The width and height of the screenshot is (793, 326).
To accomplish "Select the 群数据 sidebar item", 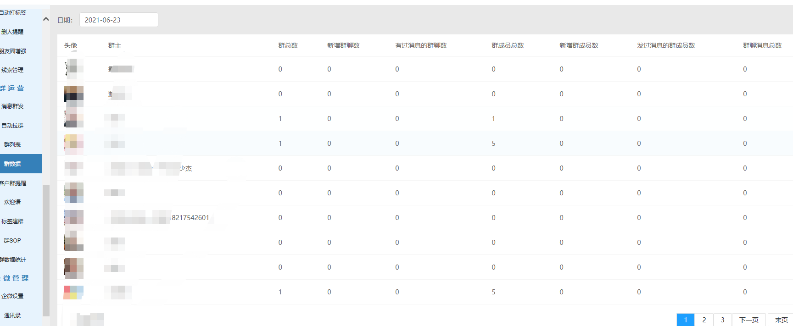I will coord(12,164).
